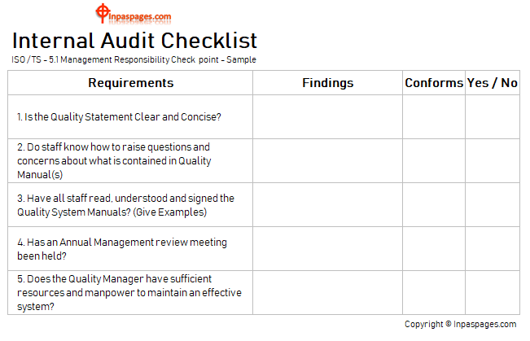
Task: Select requirement 1 Quality Statement text
Action: tap(119, 117)
